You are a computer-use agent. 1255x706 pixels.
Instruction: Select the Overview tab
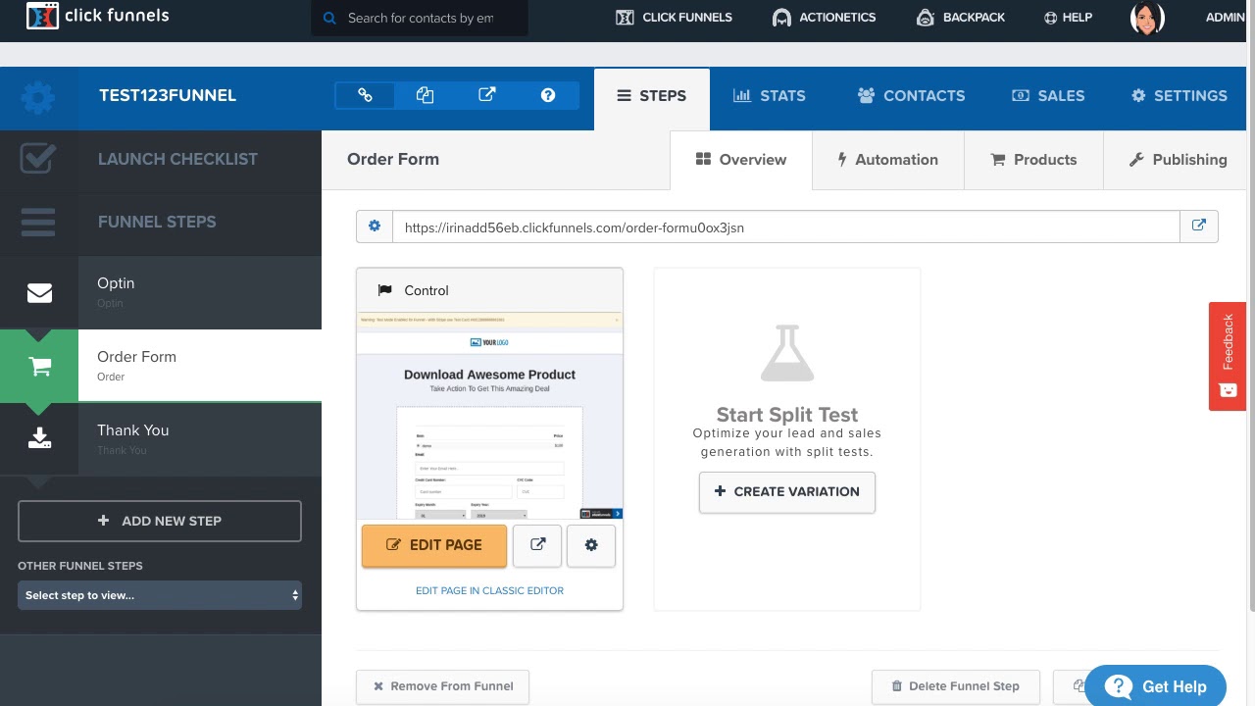pos(741,160)
